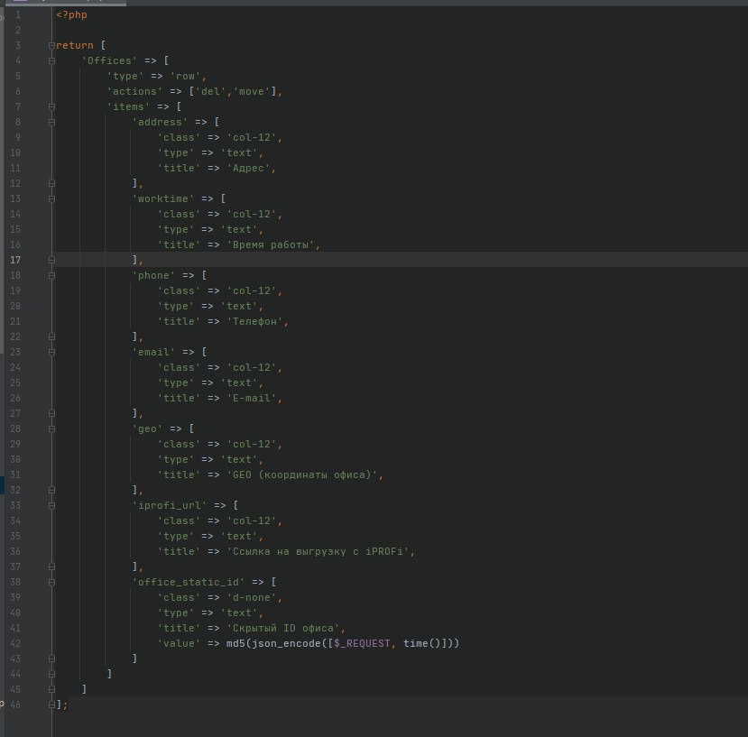Collapse the 'worktime' block fold marker
748x737 pixels.
click(51, 198)
